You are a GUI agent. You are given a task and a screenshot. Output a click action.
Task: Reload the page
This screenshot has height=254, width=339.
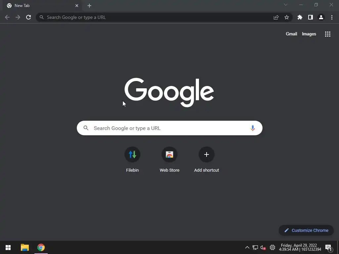coord(28,17)
